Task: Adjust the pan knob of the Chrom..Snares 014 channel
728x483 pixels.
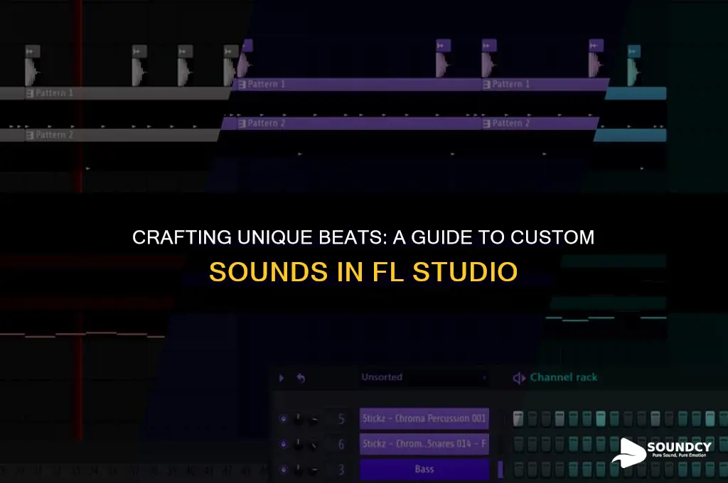Action: (x=298, y=445)
